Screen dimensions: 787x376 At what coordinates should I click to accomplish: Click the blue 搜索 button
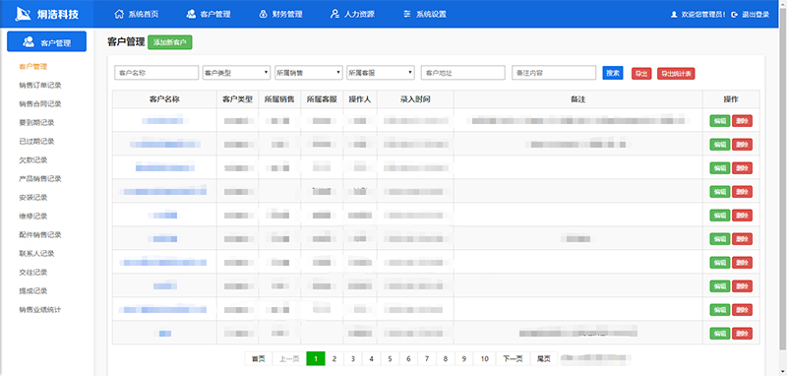613,73
